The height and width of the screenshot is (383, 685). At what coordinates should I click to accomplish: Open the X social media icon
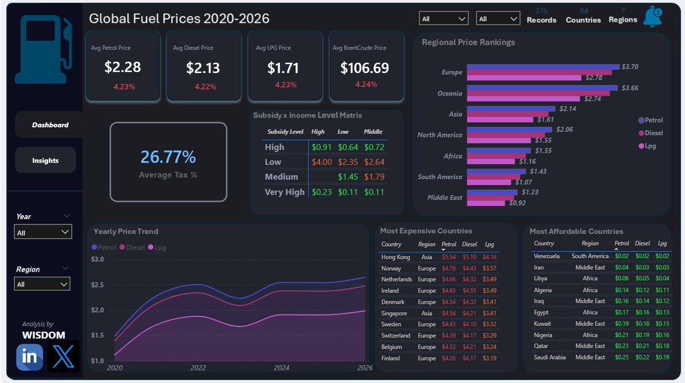(x=63, y=357)
